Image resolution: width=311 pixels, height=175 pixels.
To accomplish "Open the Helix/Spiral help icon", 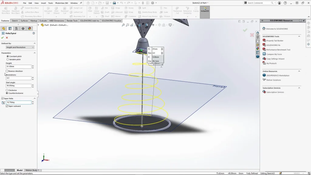I will point(34,33).
